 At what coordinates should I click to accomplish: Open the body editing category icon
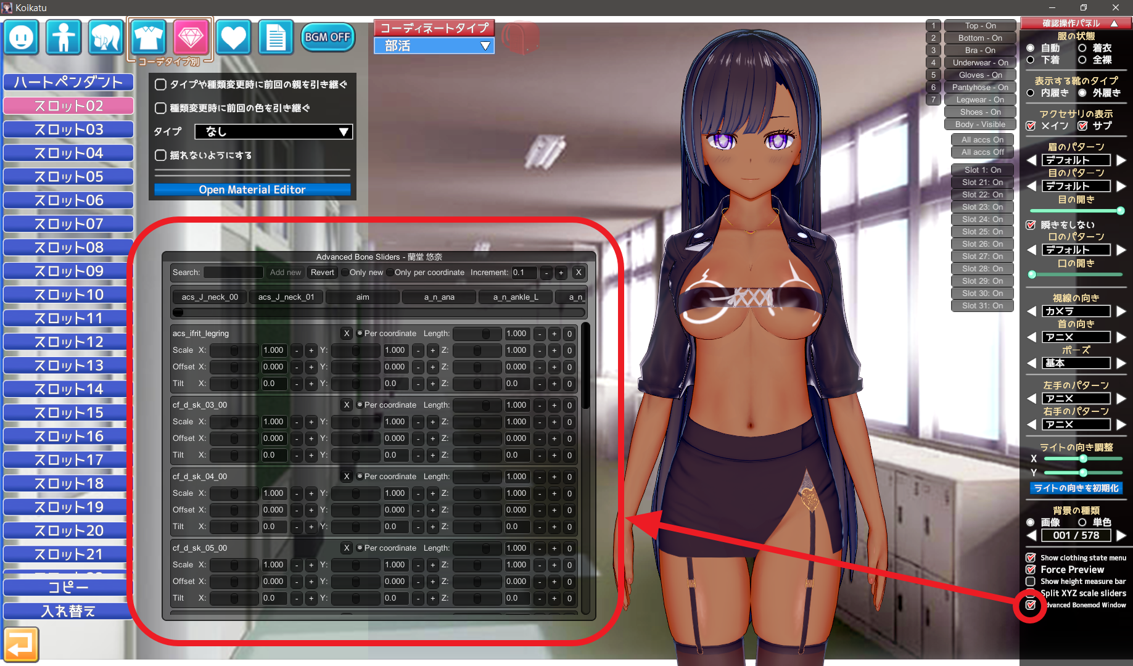(64, 38)
